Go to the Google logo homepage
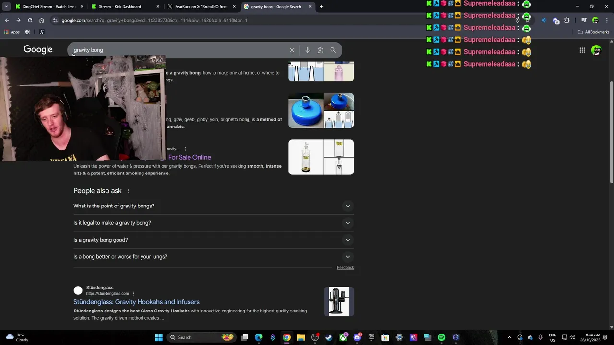The width and height of the screenshot is (614, 345). click(38, 49)
